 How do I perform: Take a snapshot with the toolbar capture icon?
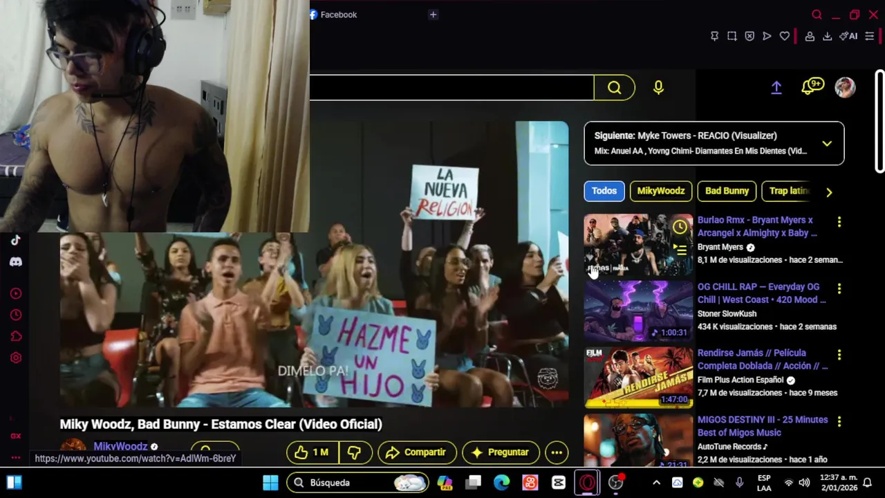[732, 36]
